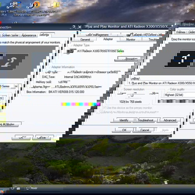Open Advanced display settings button
The width and height of the screenshot is (195, 195).
click(170, 120)
